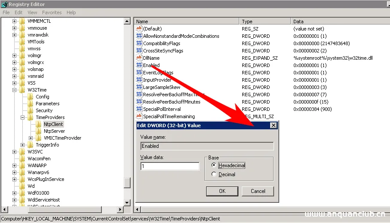The height and width of the screenshot is (223, 390).
Task: Select the Hexadecimal base option
Action: 214,165
